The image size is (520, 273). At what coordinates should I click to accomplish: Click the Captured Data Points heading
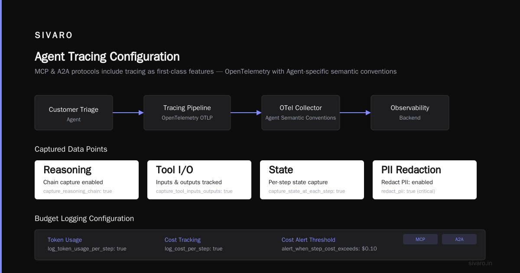coord(71,149)
